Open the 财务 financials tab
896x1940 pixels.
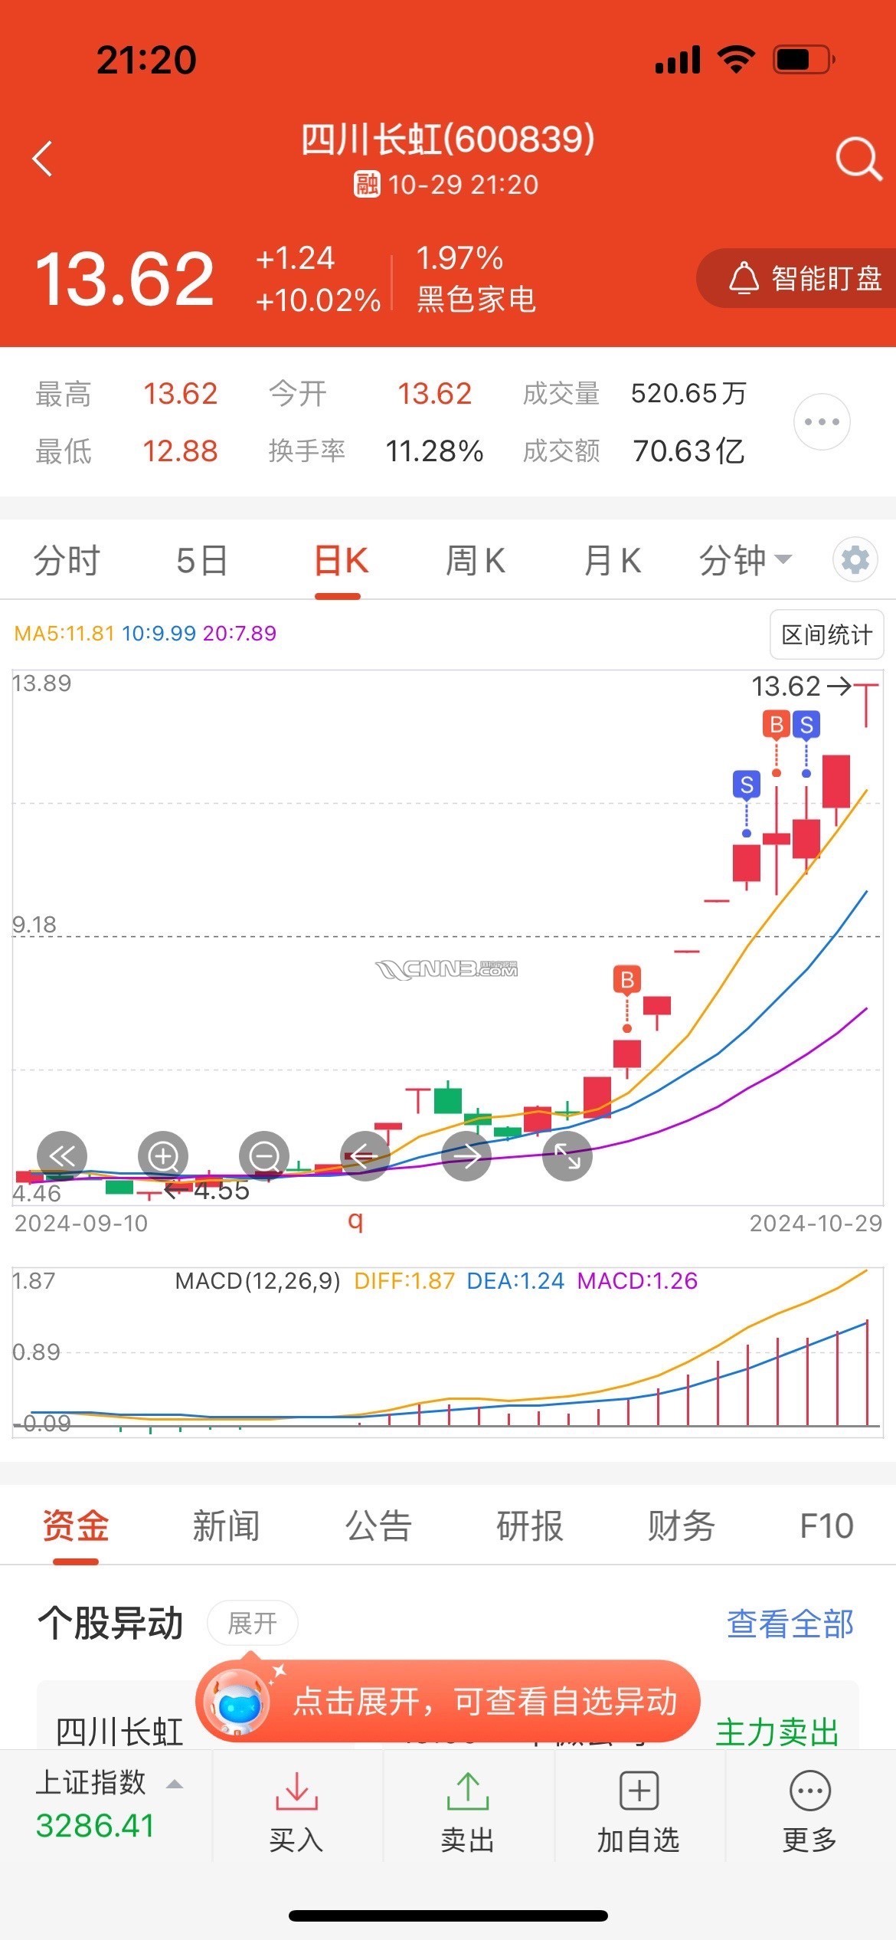click(x=681, y=1525)
